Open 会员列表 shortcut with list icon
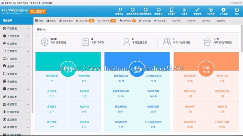The width and height of the screenshot is (243, 136). (x=145, y=21)
